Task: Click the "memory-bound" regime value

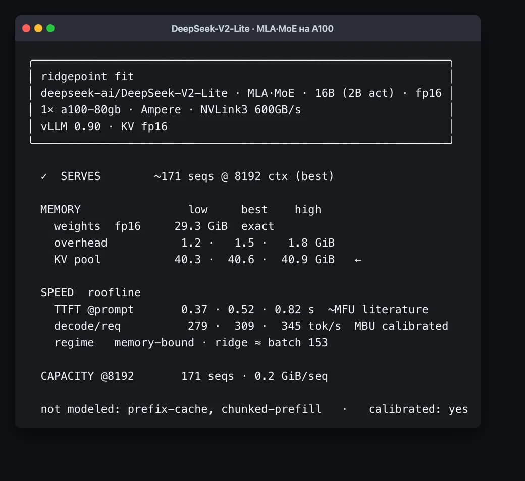Action: [154, 343]
